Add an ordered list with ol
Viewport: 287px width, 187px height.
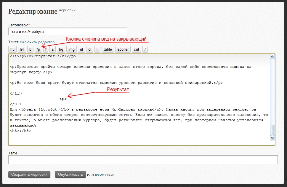click(90, 49)
